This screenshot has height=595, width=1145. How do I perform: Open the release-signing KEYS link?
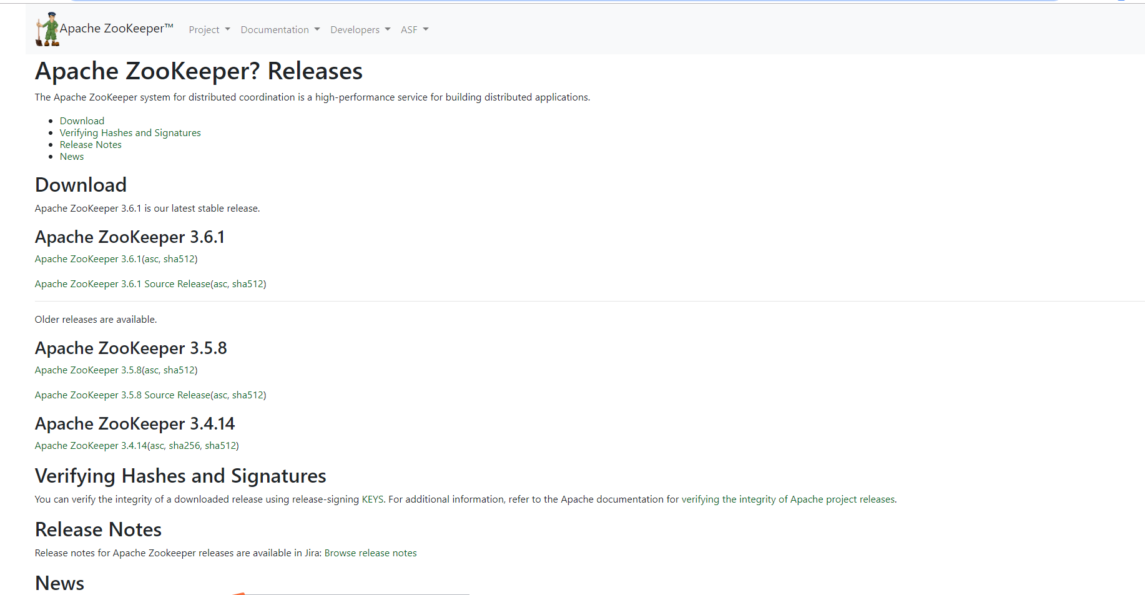pyautogui.click(x=373, y=499)
